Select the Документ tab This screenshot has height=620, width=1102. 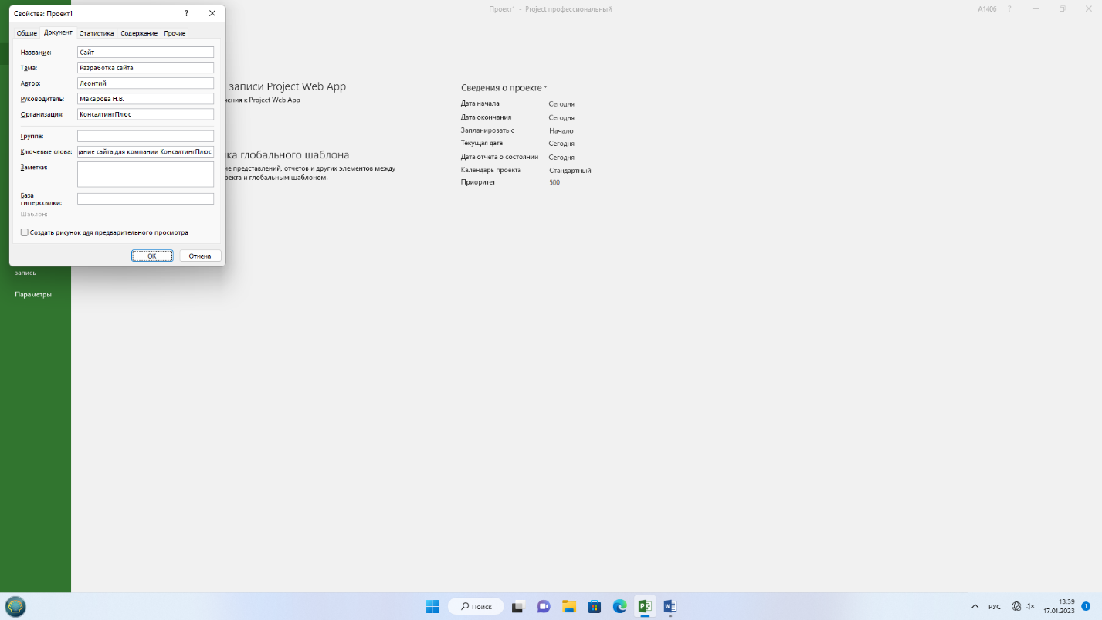click(58, 32)
